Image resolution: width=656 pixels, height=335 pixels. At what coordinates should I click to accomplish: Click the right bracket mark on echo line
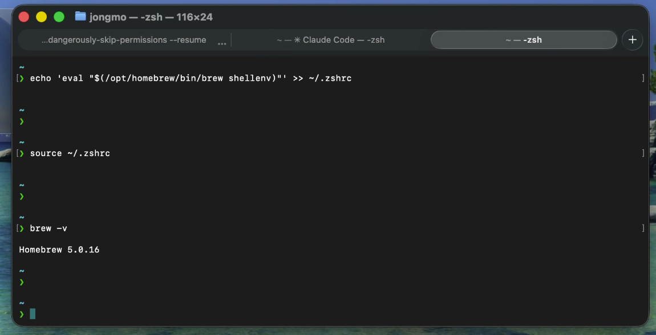[x=643, y=78]
